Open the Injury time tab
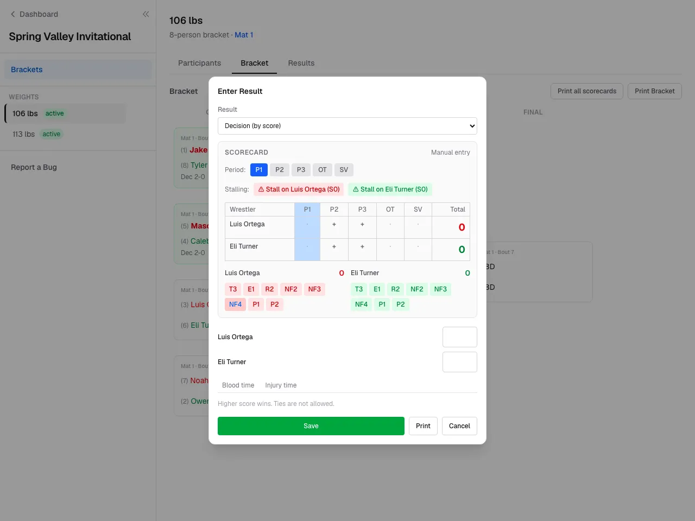Viewport: 695px width, 521px height. [x=281, y=385]
